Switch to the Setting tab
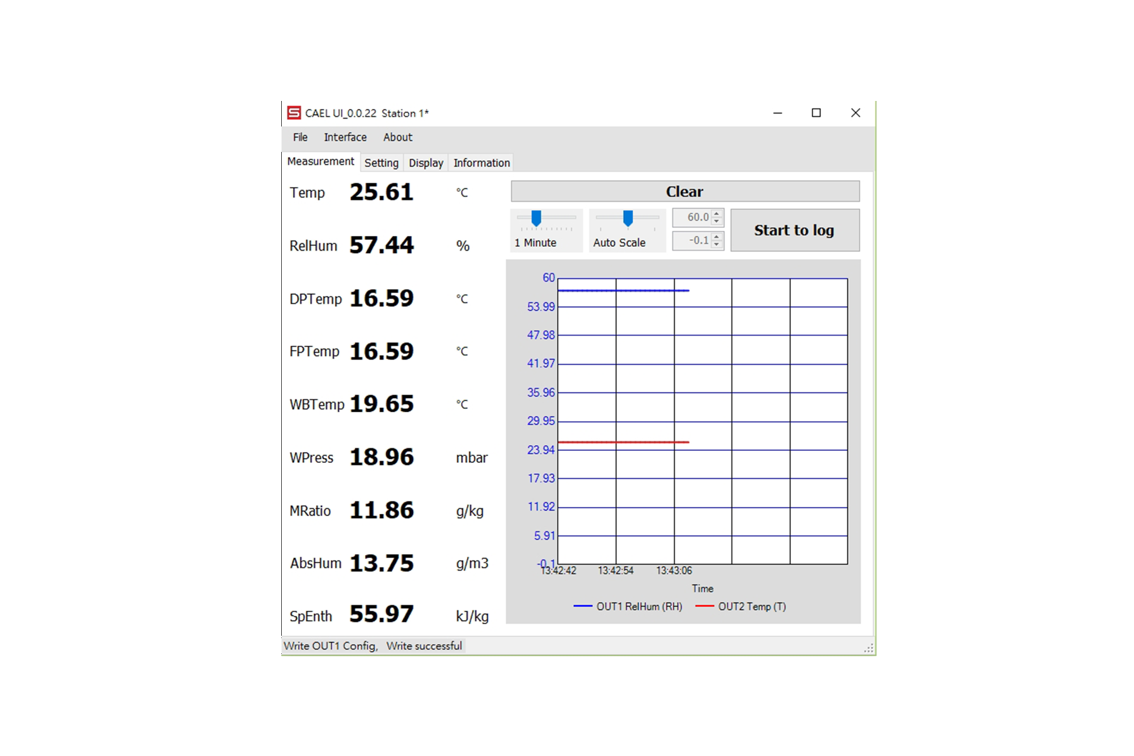This screenshot has width=1134, height=756. click(381, 163)
